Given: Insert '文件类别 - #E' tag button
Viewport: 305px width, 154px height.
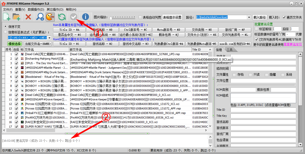Looking at the screenshot, I should [202, 30].
